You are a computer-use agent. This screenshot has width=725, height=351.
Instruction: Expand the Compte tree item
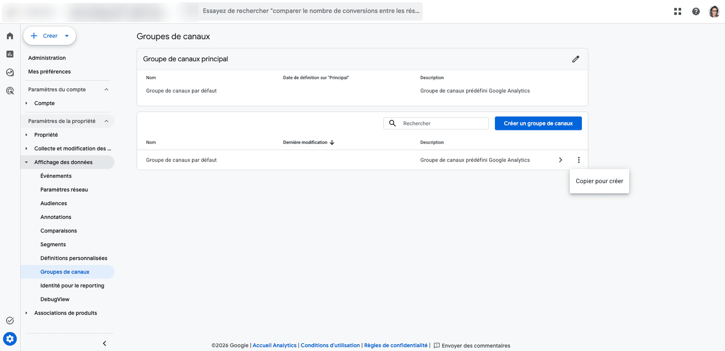point(27,103)
